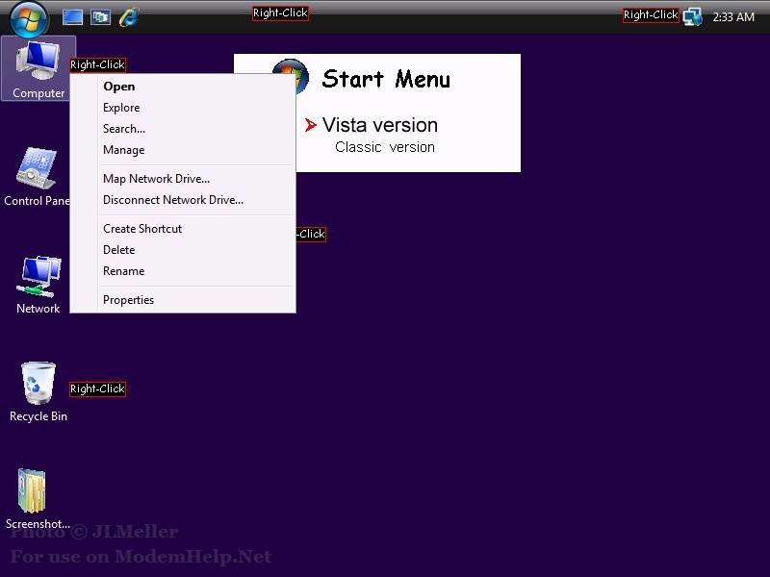The image size is (770, 577).
Task: Click the Show Desktop quick launch icon
Action: (72, 17)
